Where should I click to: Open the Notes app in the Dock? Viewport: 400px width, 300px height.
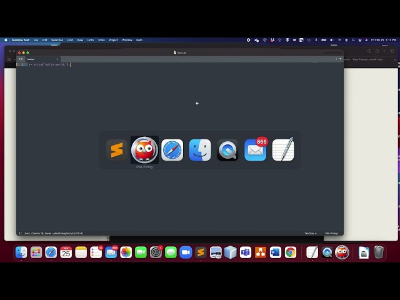click(x=81, y=252)
